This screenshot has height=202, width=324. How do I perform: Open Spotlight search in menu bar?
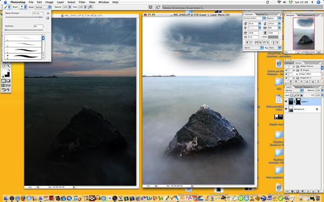pos(318,2)
